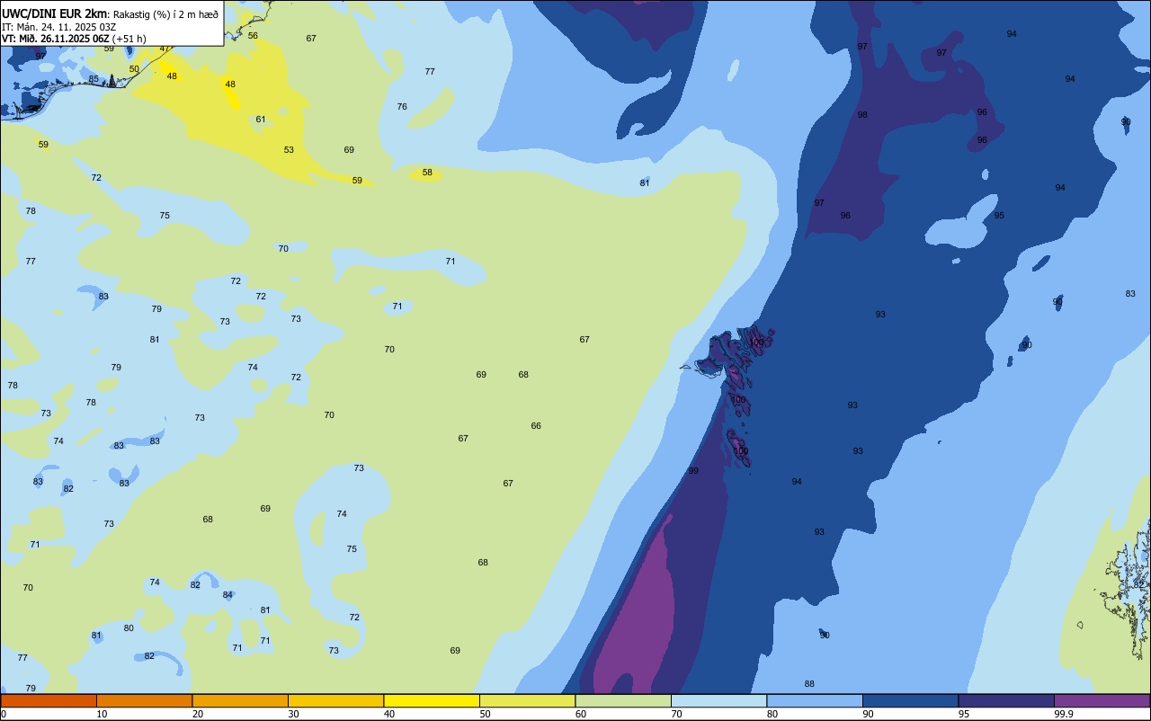Click the humidity value 84 on the map

tap(228, 595)
